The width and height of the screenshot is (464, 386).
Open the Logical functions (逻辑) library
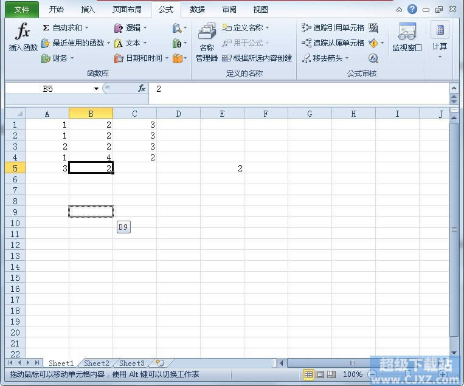pos(130,28)
